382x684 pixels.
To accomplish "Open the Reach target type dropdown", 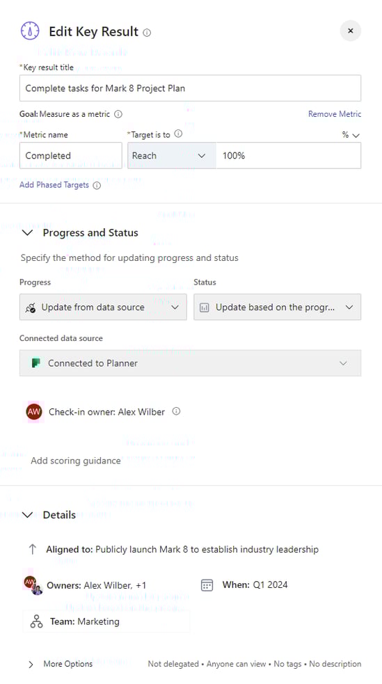I will 172,156.
